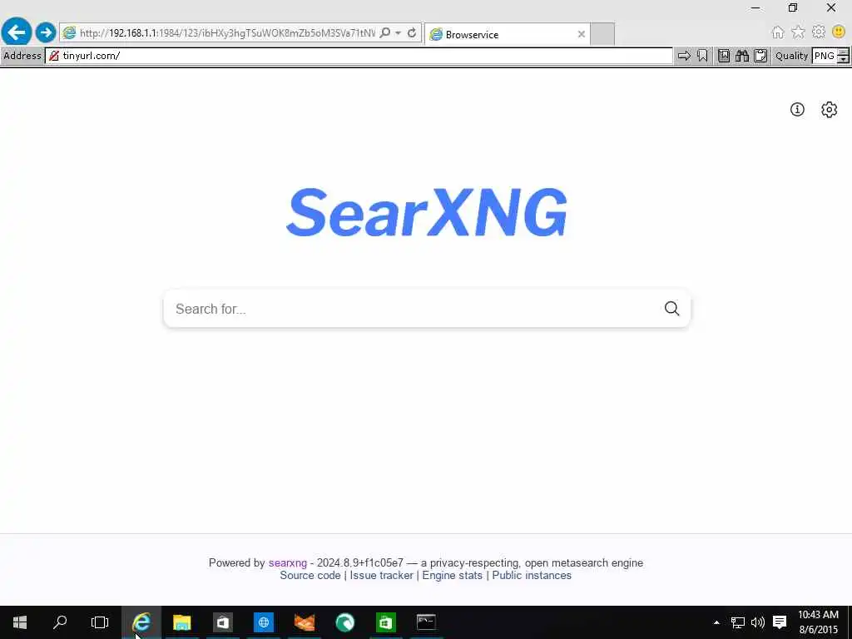Image resolution: width=852 pixels, height=639 pixels.
Task: Open the gray Store bag taskbar icon
Action: coord(223,622)
